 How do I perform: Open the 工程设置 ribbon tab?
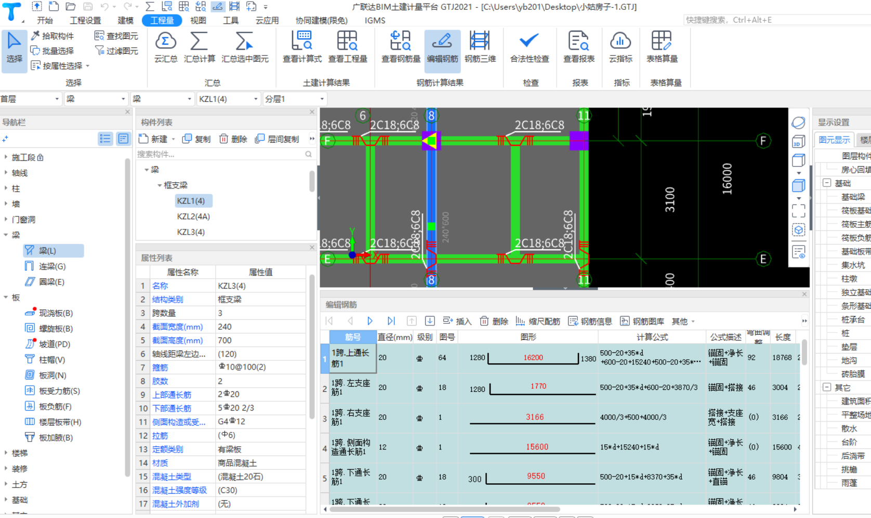[85, 20]
